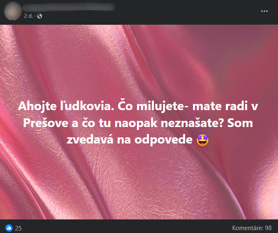Click the public globe privacy icon

[40, 16]
